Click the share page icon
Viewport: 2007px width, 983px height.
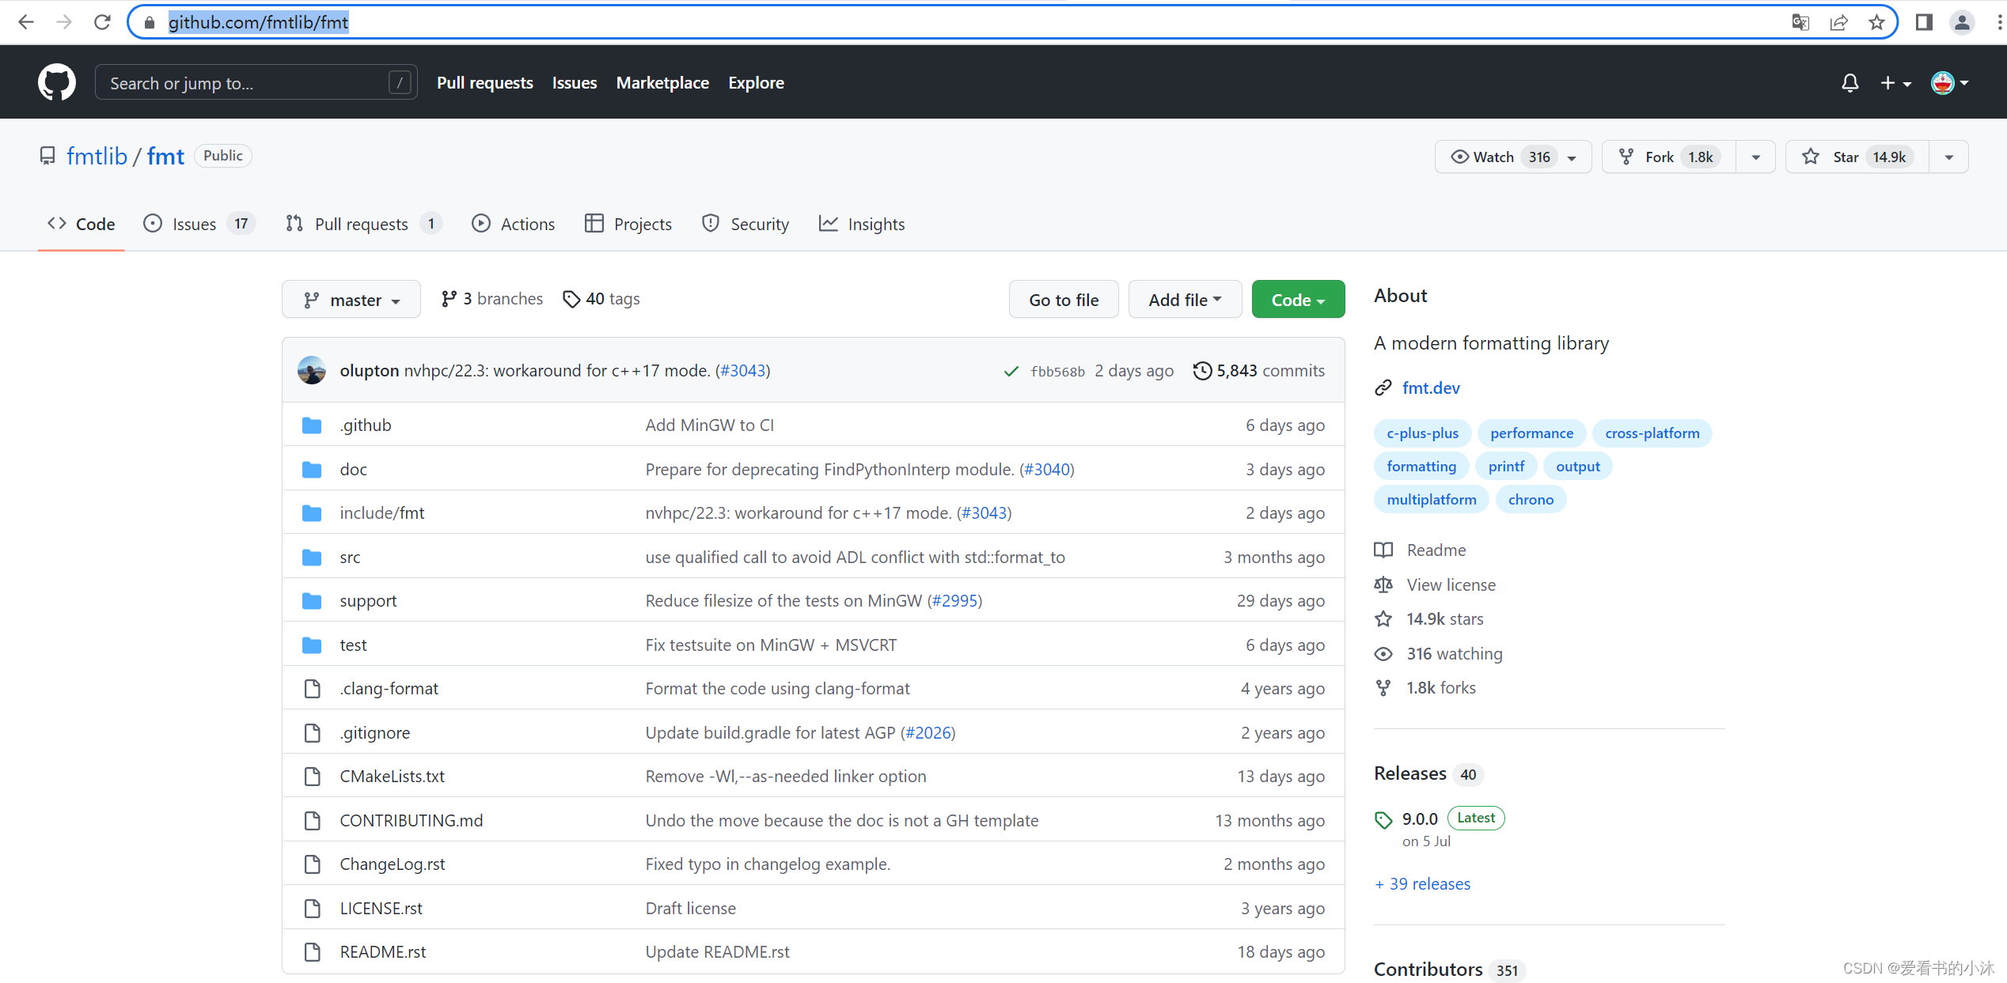pos(1838,22)
